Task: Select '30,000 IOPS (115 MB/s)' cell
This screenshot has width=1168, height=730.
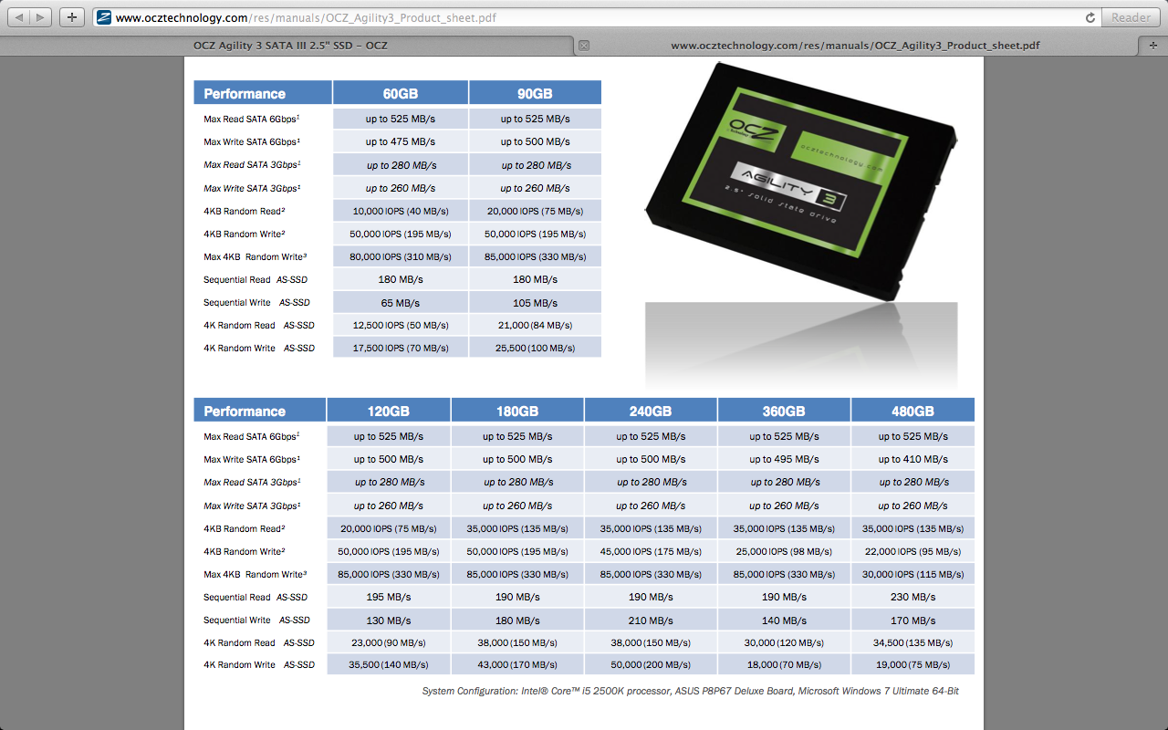Action: tap(912, 574)
